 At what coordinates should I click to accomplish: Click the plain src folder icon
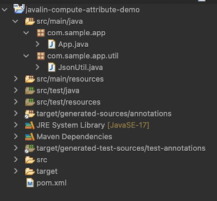30,160
